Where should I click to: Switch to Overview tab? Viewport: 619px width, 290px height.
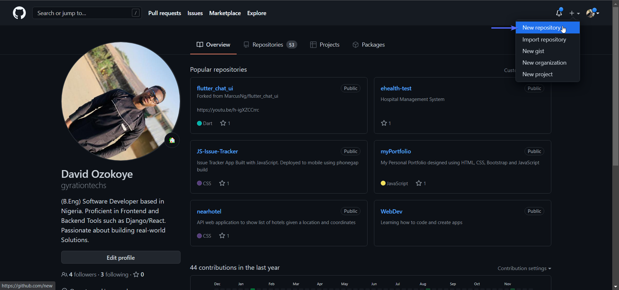(213, 45)
